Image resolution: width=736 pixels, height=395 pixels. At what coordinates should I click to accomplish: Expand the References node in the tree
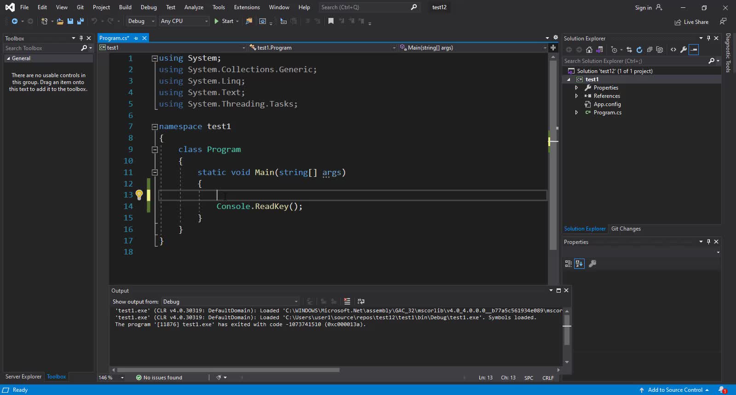(x=576, y=96)
